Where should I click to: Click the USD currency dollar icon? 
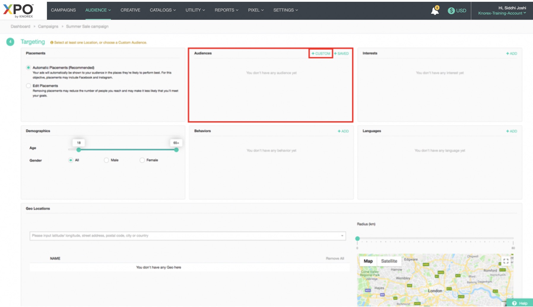(451, 11)
